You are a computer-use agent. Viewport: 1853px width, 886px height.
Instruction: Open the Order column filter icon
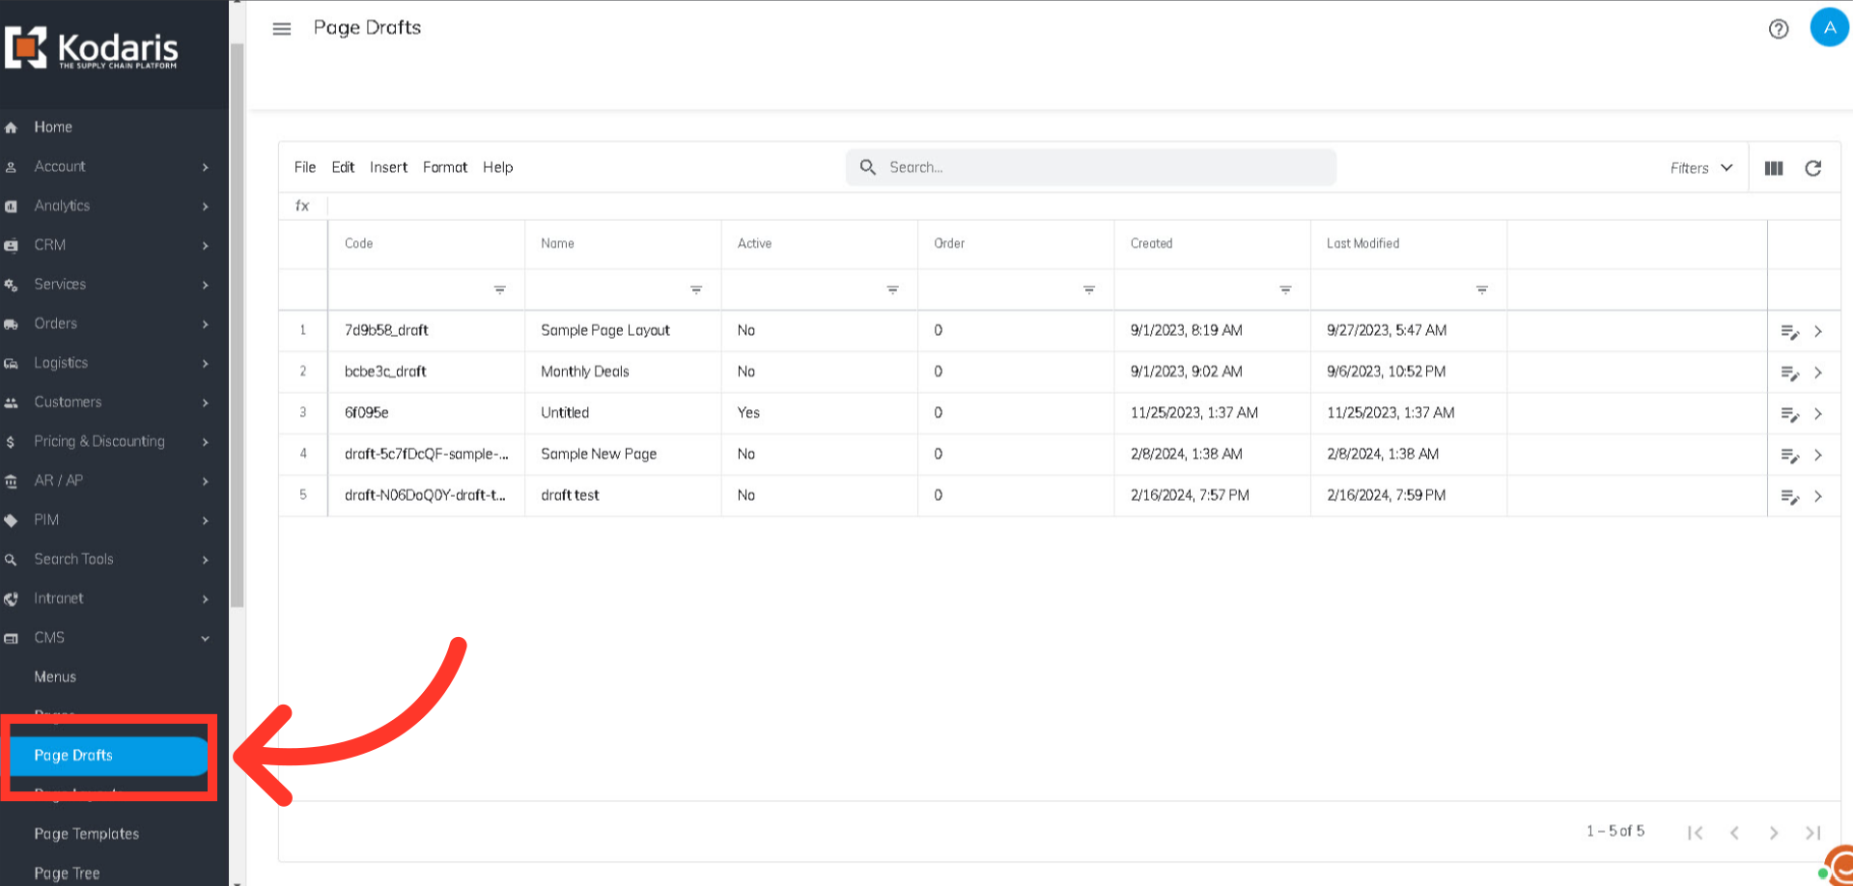point(1089,290)
